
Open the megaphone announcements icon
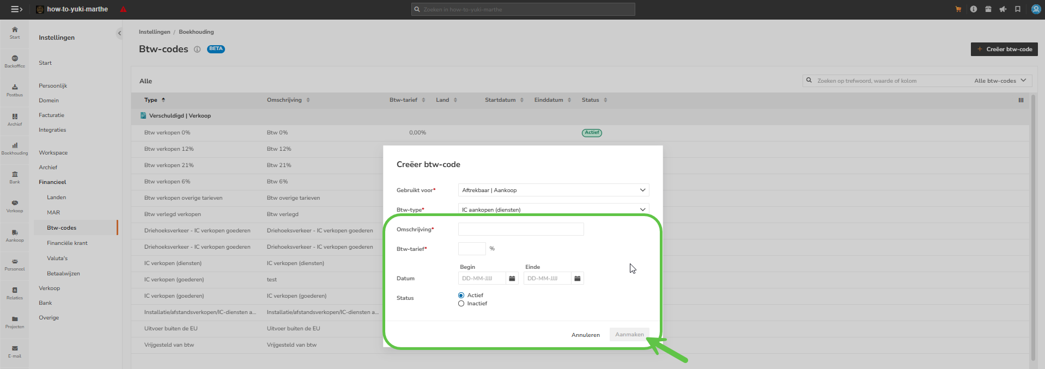click(1003, 9)
